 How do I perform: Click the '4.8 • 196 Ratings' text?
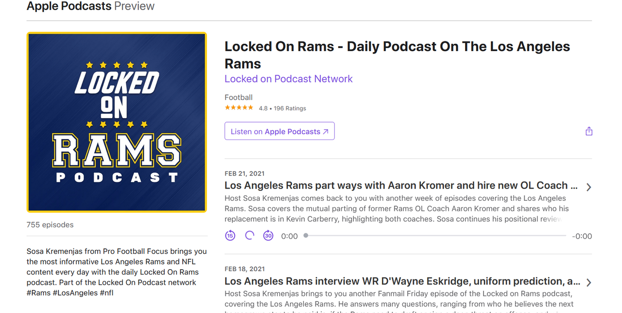click(x=282, y=108)
